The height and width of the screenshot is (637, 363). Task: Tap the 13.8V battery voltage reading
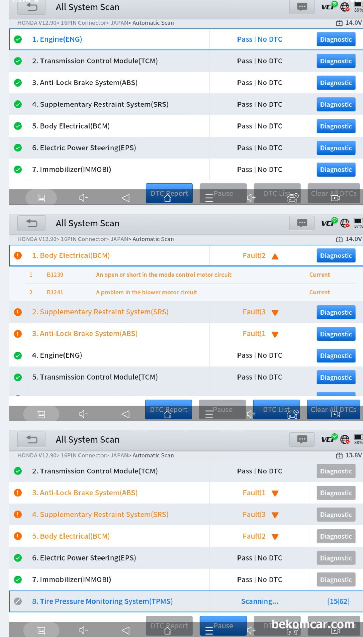[354, 455]
